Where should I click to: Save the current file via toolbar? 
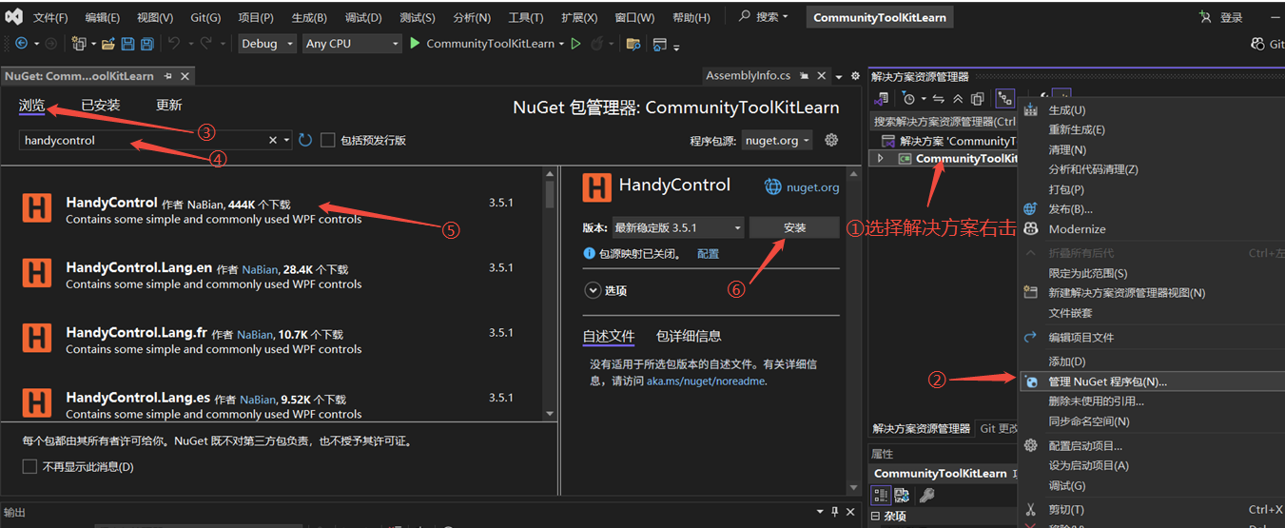click(x=128, y=44)
